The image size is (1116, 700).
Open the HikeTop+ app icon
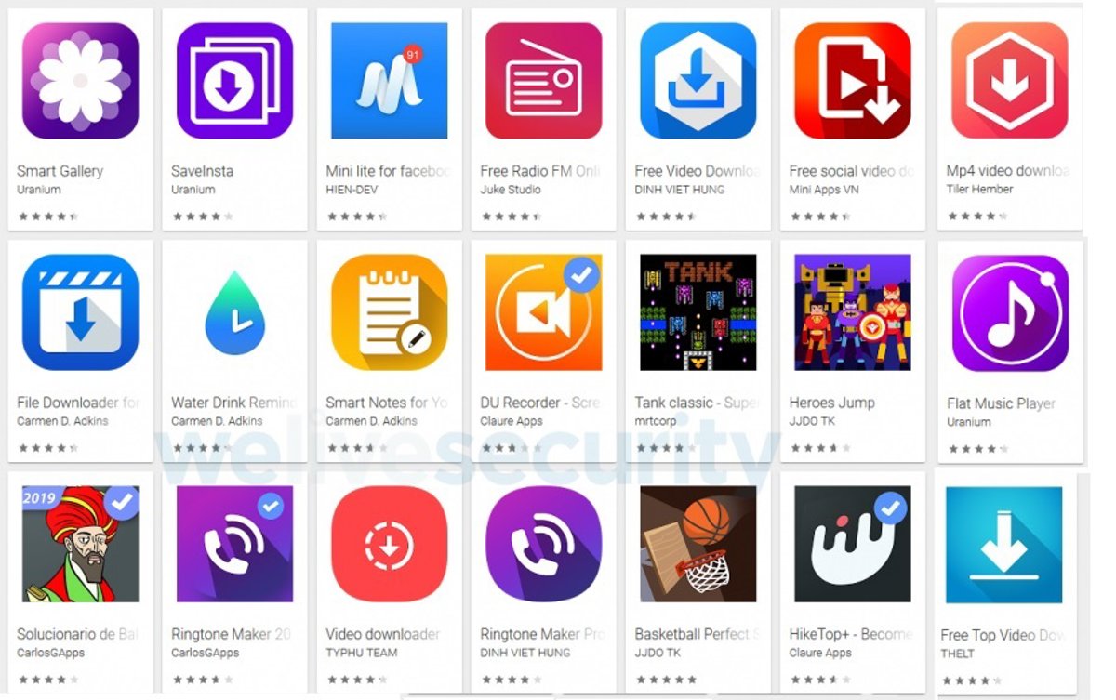tap(852, 544)
